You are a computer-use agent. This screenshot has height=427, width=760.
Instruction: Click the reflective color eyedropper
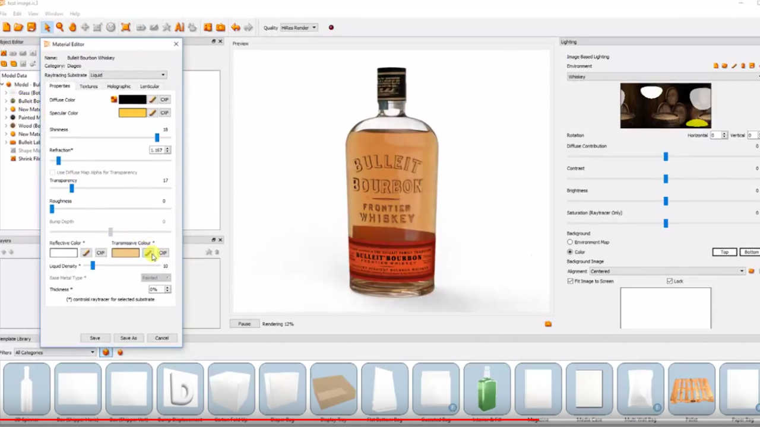(86, 253)
